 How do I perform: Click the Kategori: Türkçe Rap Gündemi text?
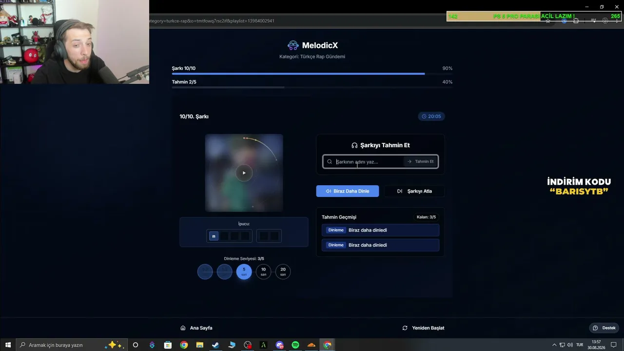click(x=312, y=57)
